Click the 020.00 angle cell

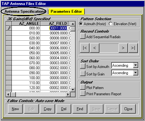[26, 38]
